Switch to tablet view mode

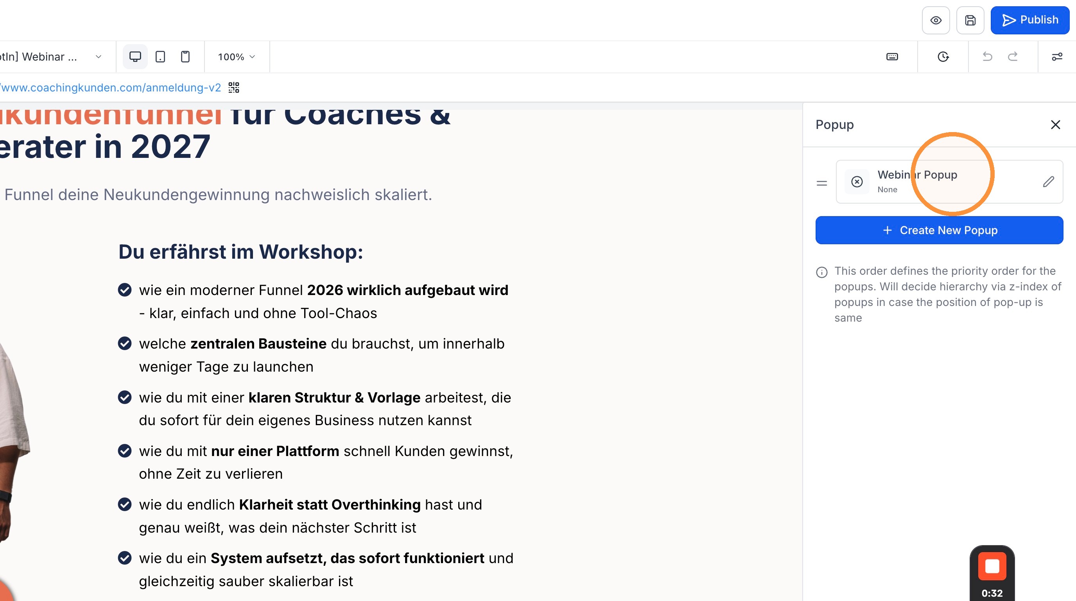160,56
